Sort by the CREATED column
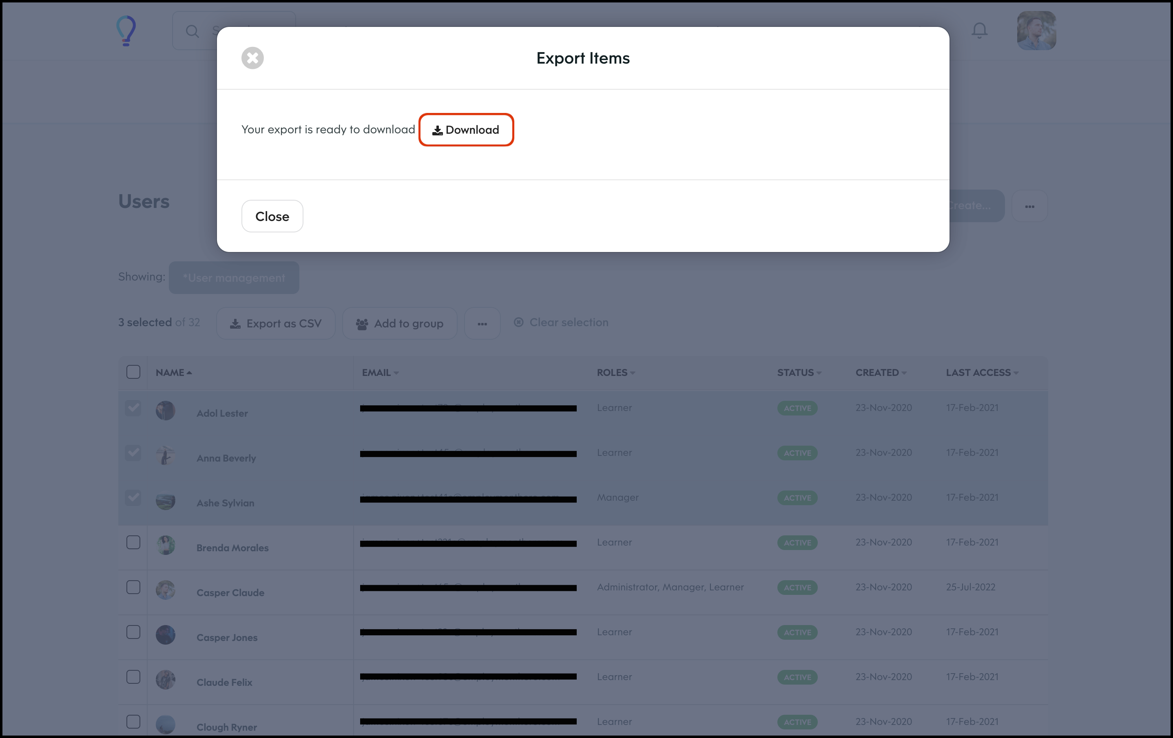The image size is (1173, 738). [x=881, y=373]
